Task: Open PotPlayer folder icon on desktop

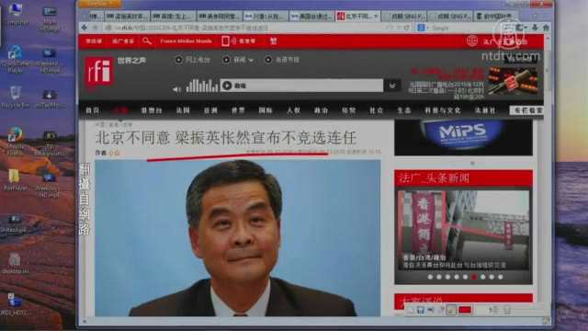Action: point(15,179)
